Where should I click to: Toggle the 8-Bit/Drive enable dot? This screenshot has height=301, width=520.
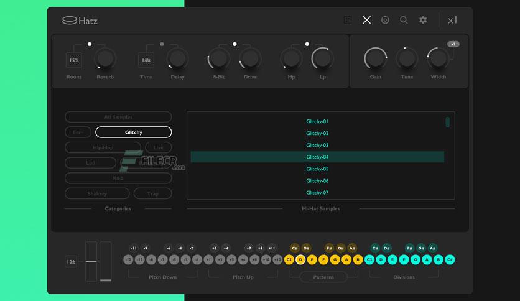click(x=234, y=44)
